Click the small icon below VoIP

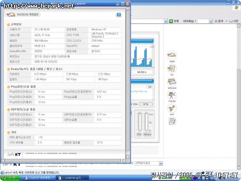[173, 121]
